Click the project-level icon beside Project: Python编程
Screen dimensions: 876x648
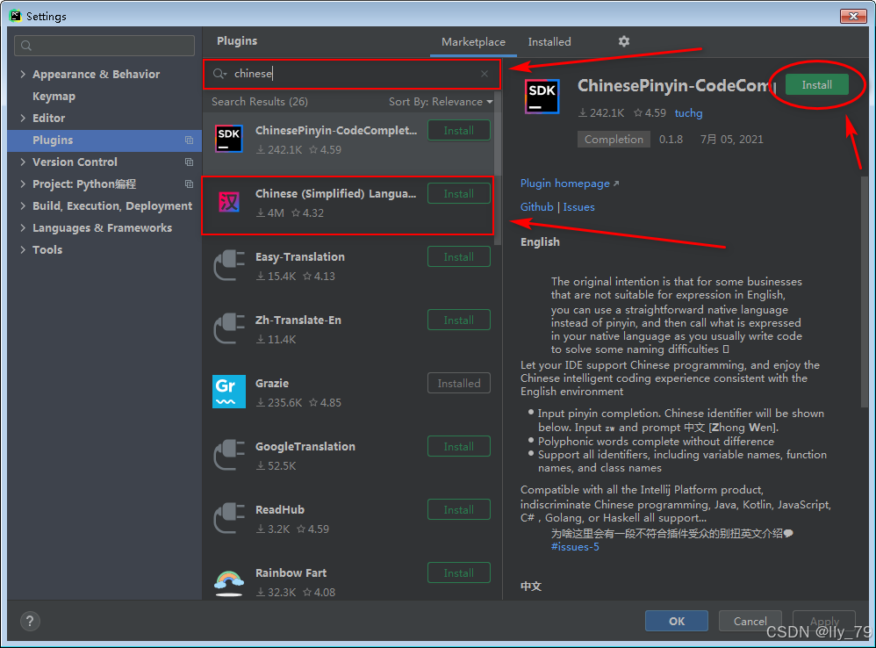(x=189, y=184)
